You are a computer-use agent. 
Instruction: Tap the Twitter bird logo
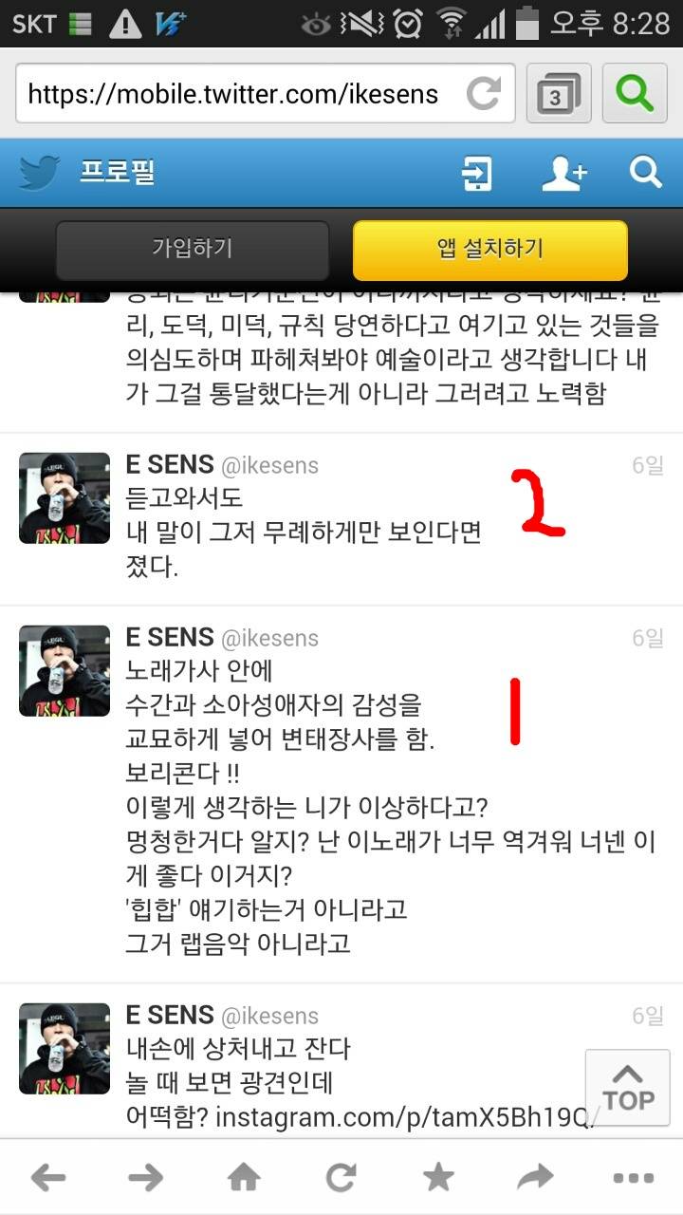40,174
